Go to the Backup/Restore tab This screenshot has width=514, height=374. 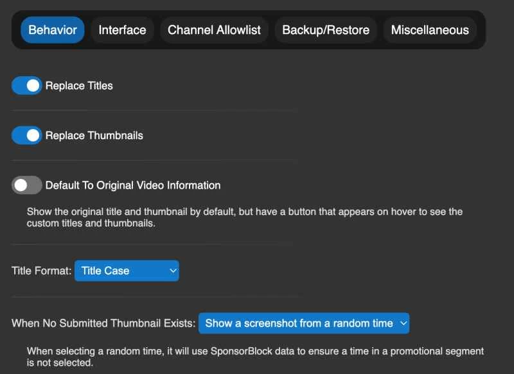(x=324, y=30)
